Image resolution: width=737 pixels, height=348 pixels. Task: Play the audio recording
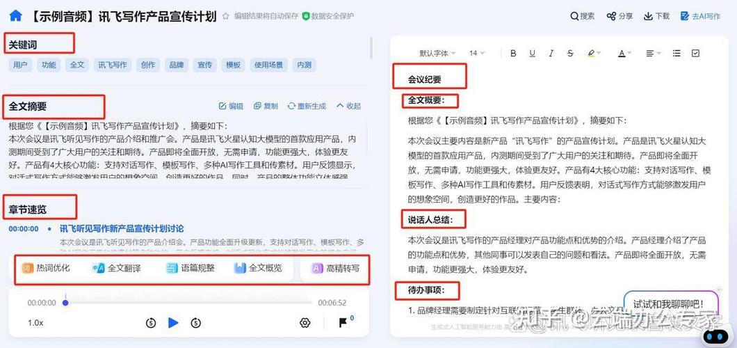173,323
